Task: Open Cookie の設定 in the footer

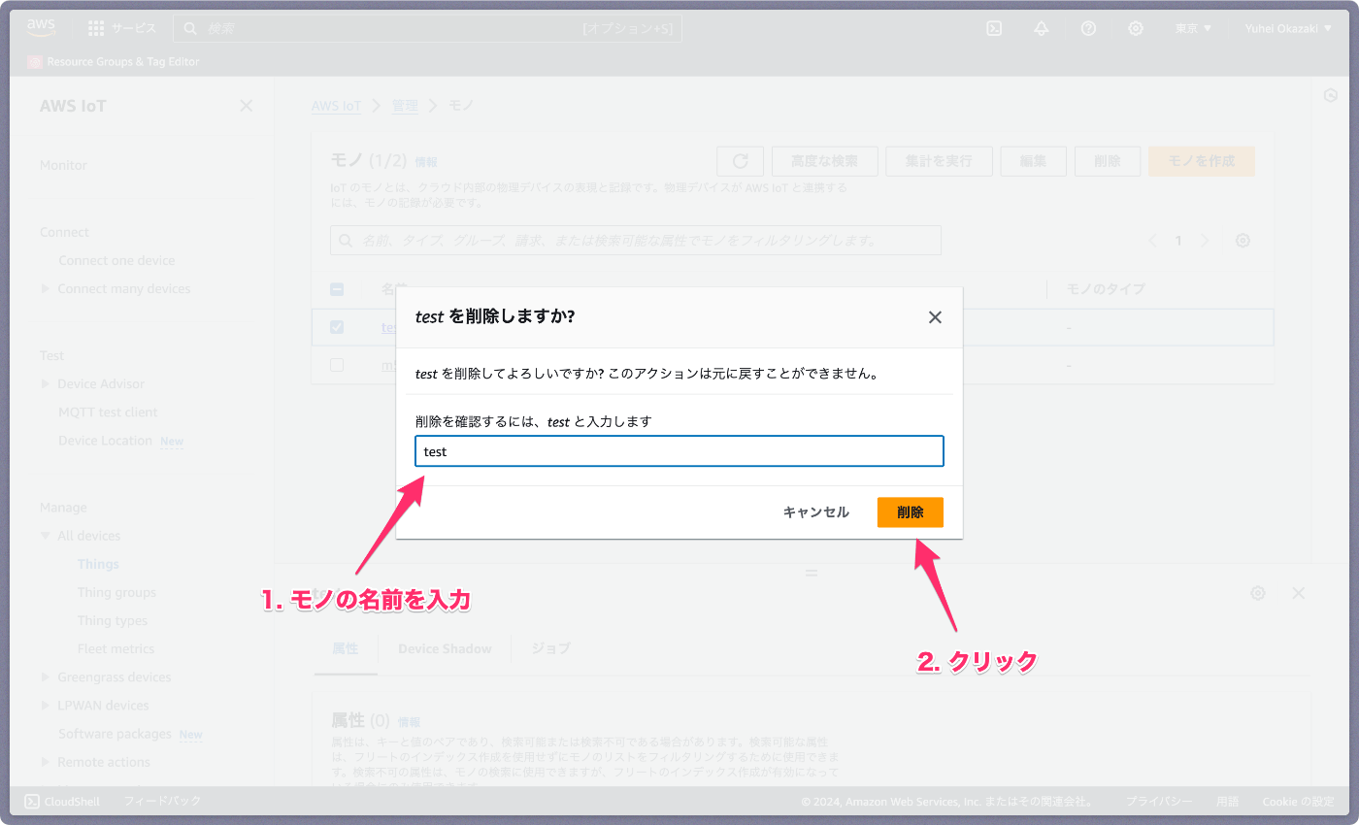Action: [x=1298, y=802]
